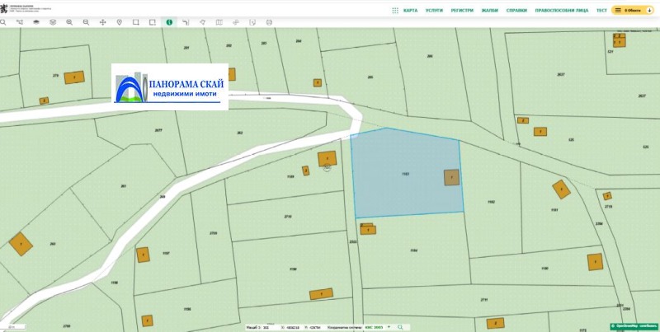Click the diamond building in parcel 260
This screenshot has height=332, width=660.
pos(21,244)
